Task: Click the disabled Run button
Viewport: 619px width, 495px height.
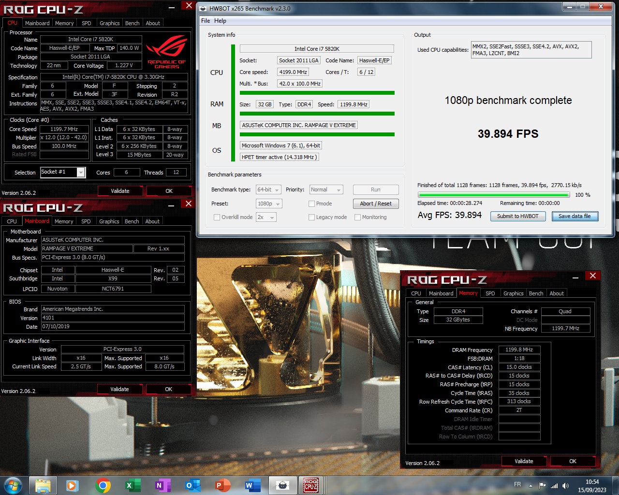Action: (x=376, y=190)
